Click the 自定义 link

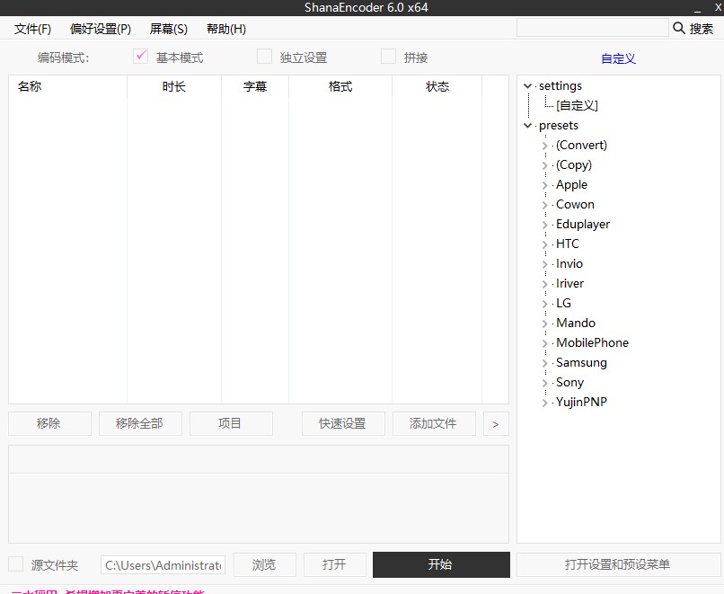tap(618, 57)
